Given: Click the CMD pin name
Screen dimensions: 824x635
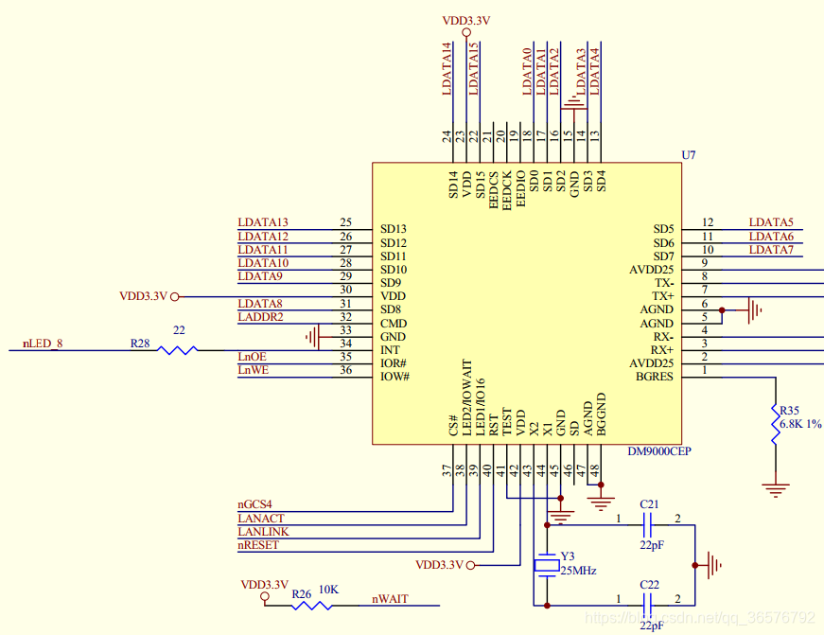Looking at the screenshot, I should (394, 324).
